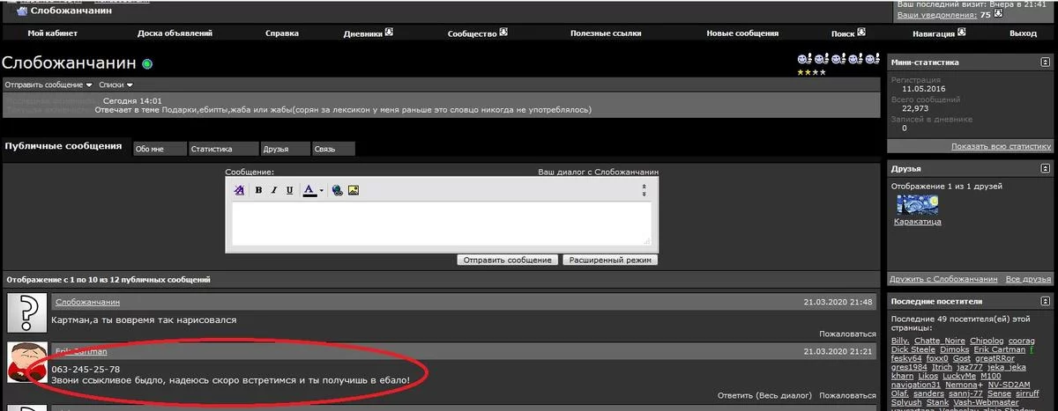
Task: Open Весь диалог link
Action: [784, 394]
